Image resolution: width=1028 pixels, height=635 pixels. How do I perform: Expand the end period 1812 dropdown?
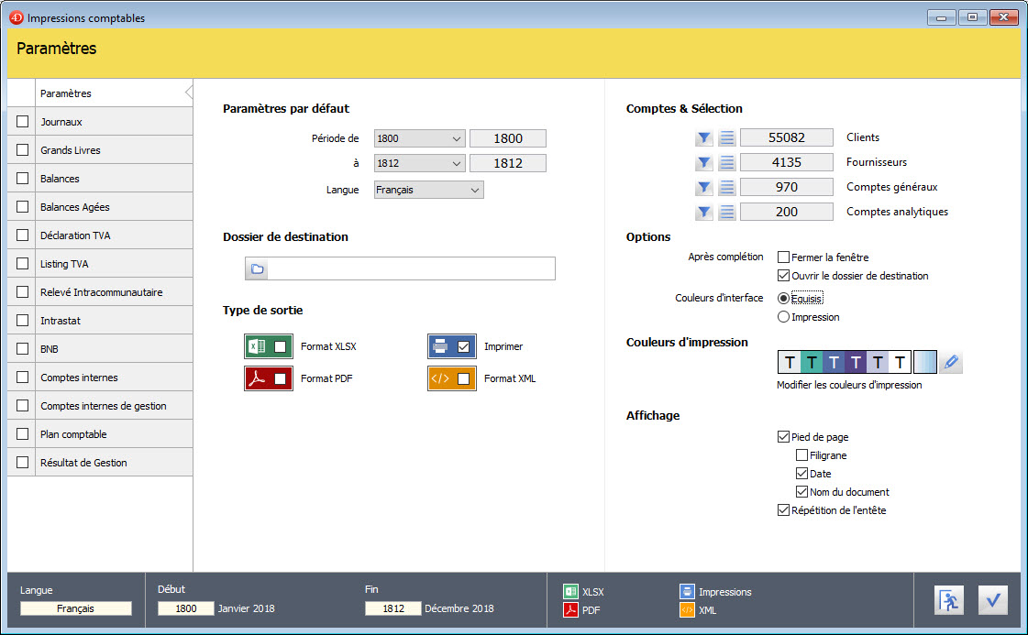click(420, 163)
